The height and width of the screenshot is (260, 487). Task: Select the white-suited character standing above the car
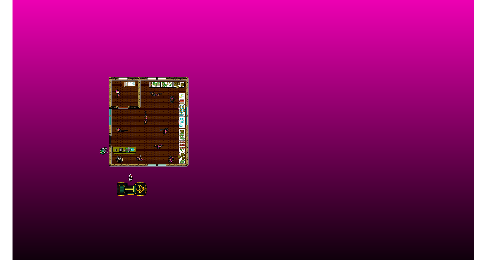tap(131, 177)
